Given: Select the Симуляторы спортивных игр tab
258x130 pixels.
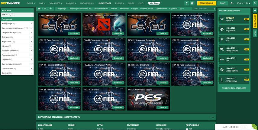Looking at the screenshot, I should click(80, 8).
